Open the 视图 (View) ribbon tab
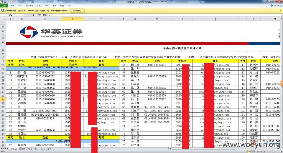This screenshot has height=153, width=283. [x=62, y=5]
